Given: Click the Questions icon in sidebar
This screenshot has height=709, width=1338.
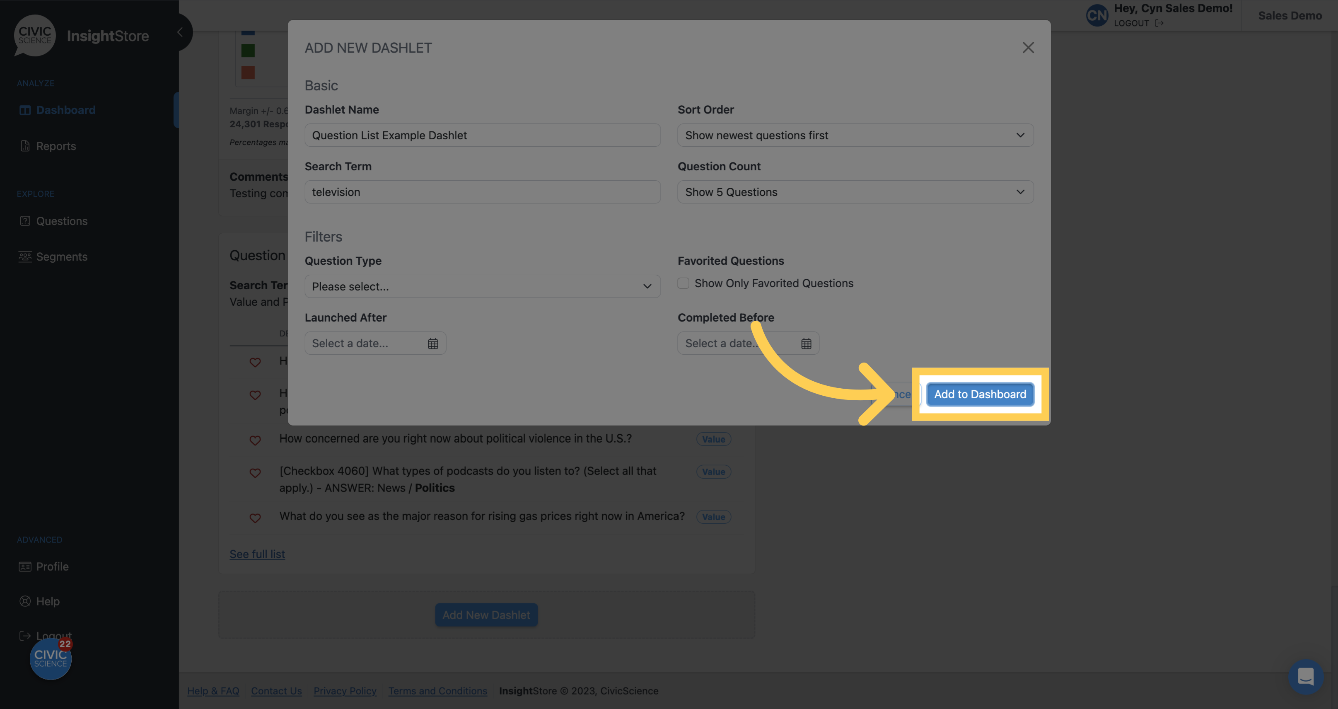Looking at the screenshot, I should point(25,220).
